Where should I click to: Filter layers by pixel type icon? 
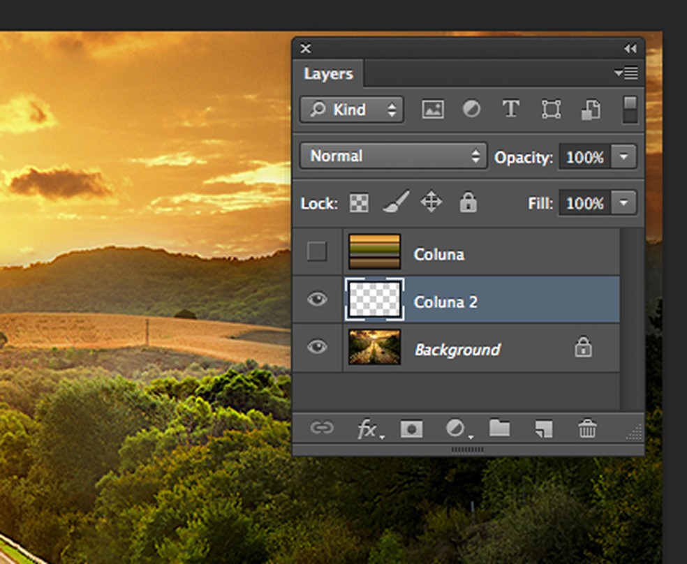point(432,110)
